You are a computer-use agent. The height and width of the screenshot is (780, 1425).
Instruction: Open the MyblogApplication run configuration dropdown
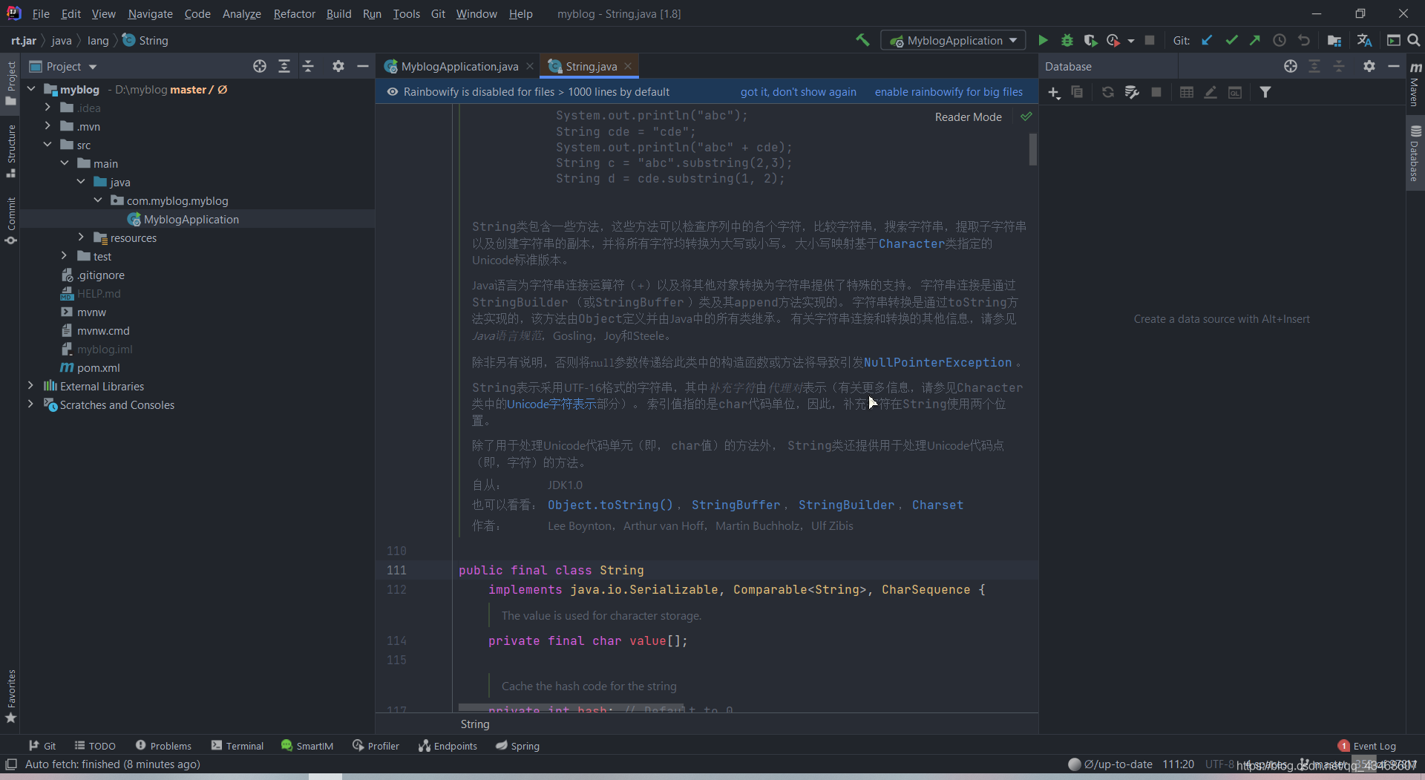[953, 40]
